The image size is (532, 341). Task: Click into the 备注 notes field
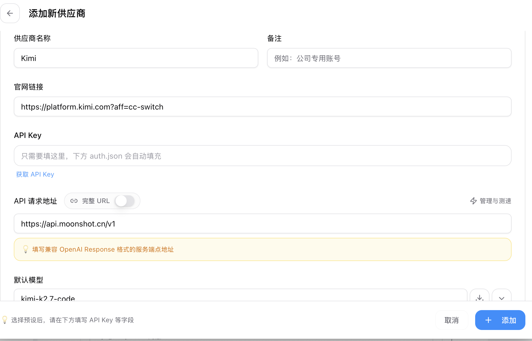pyautogui.click(x=389, y=58)
